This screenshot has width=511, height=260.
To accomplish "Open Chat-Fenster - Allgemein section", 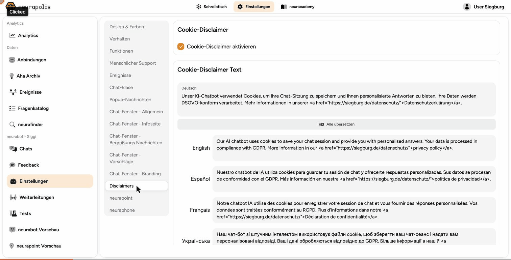I will point(137,112).
